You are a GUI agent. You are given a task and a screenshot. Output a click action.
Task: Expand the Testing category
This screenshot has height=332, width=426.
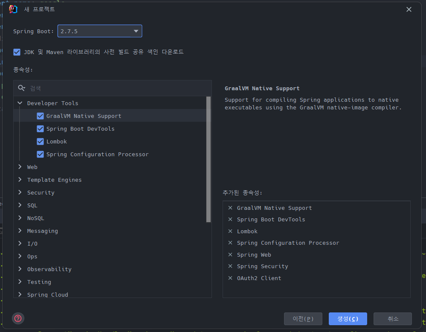(20, 281)
